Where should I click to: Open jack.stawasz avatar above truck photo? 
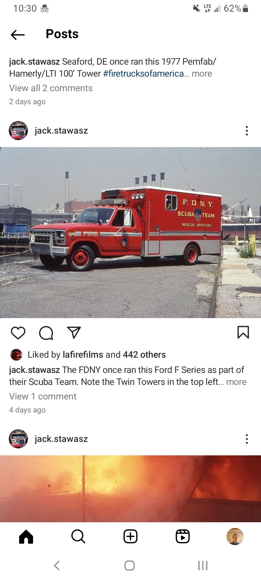click(x=18, y=131)
